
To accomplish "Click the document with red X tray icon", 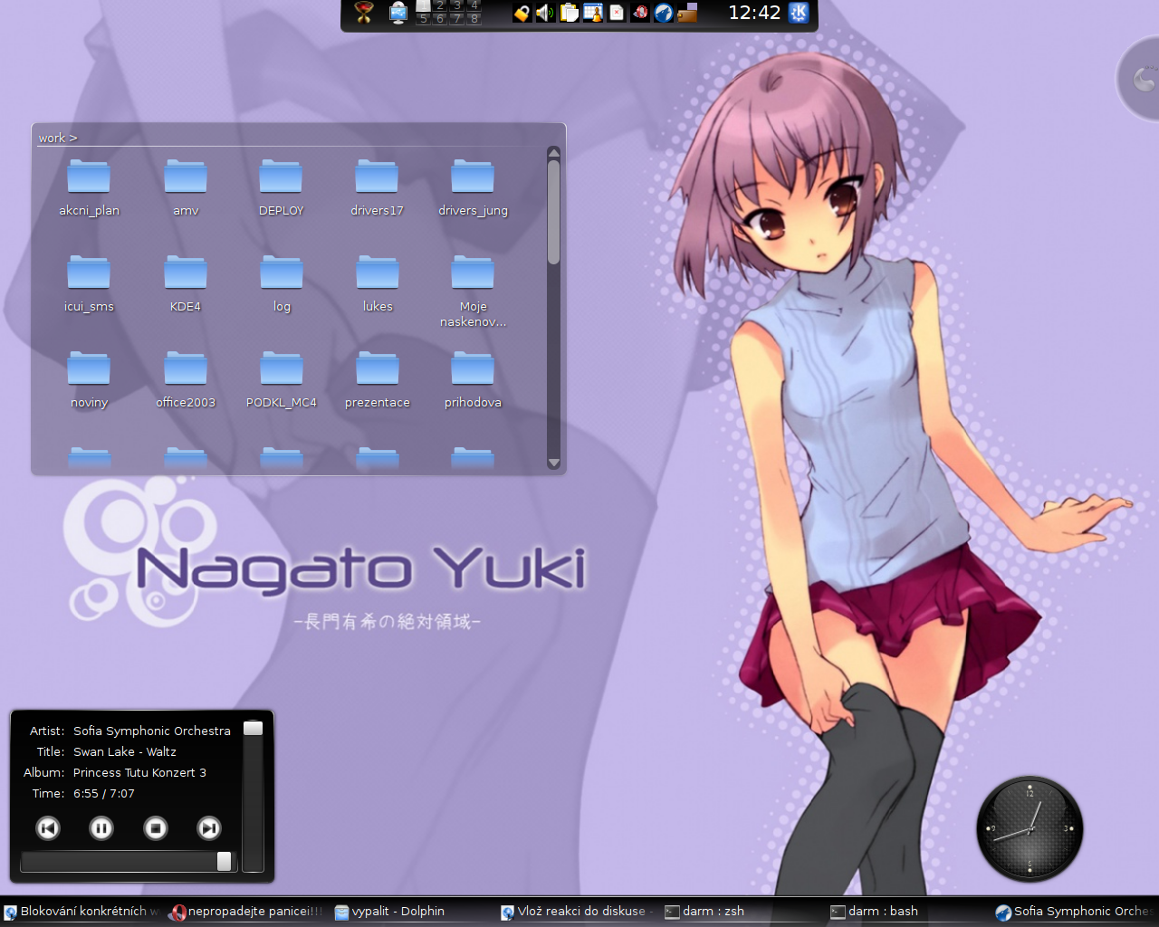I will point(617,13).
